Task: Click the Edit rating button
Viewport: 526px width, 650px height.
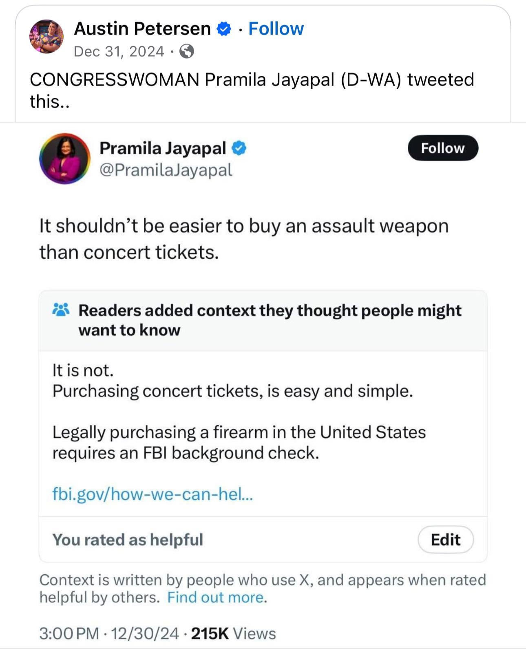Action: coord(446,540)
